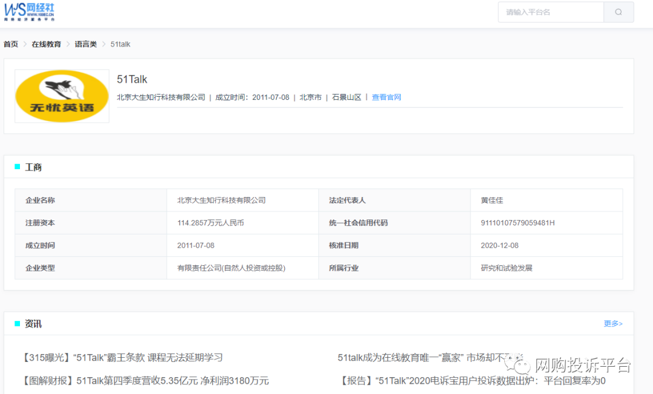Click credit code 91110107579059481H
The height and width of the screenshot is (394, 653).
[518, 223]
